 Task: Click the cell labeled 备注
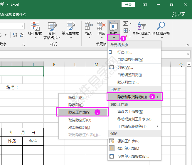33,141
